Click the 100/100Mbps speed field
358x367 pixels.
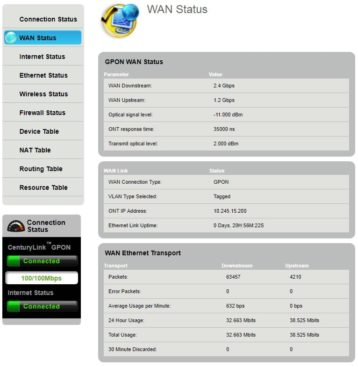42,278
